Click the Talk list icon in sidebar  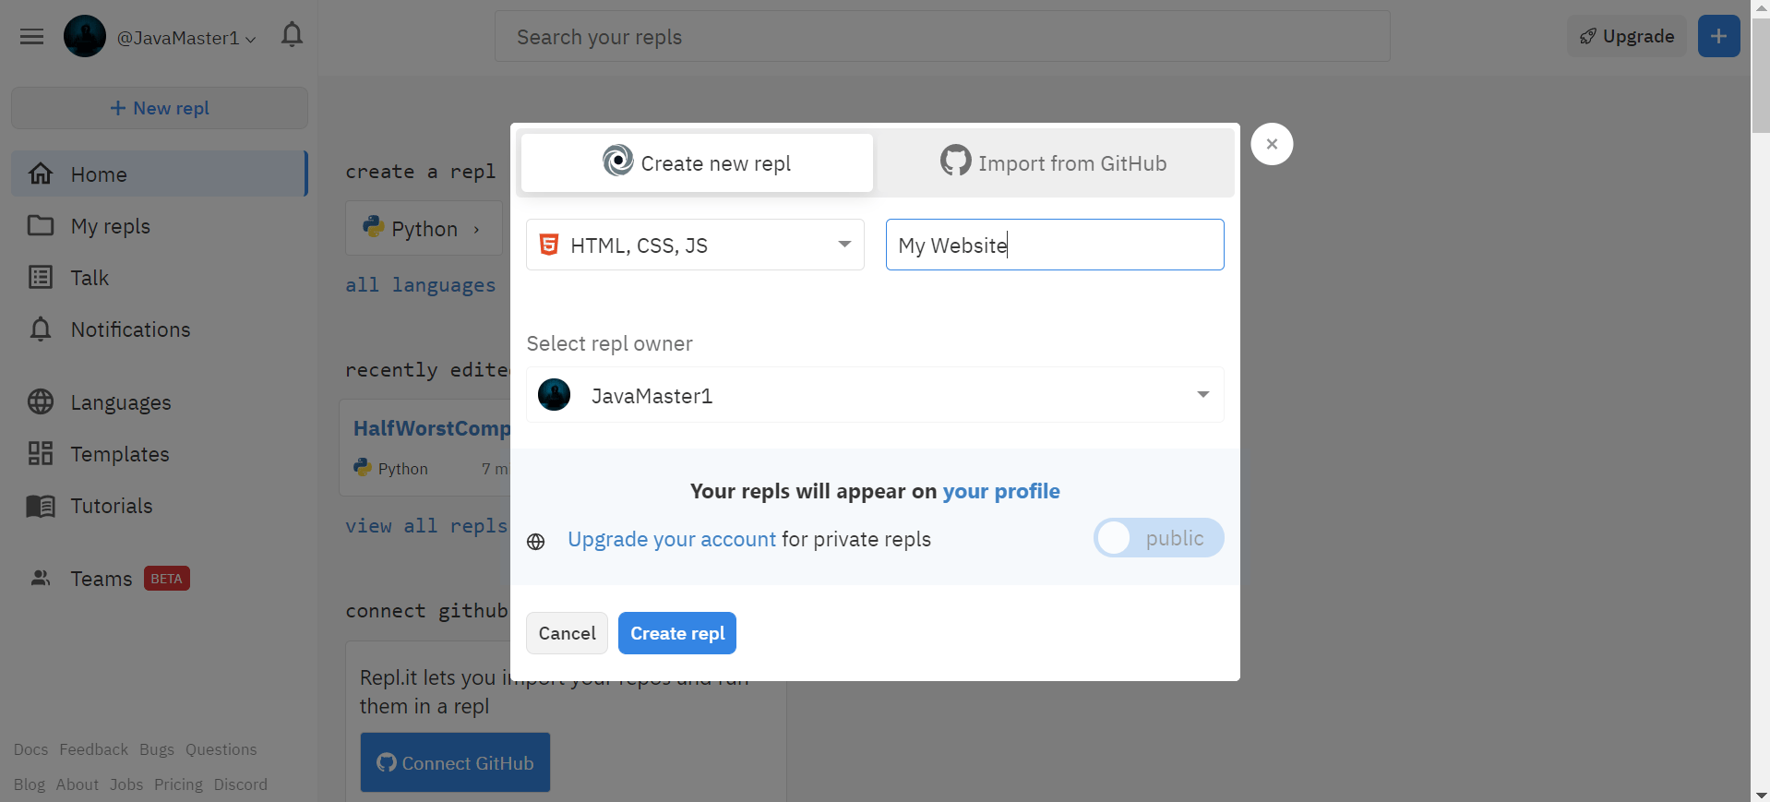pyautogui.click(x=41, y=277)
